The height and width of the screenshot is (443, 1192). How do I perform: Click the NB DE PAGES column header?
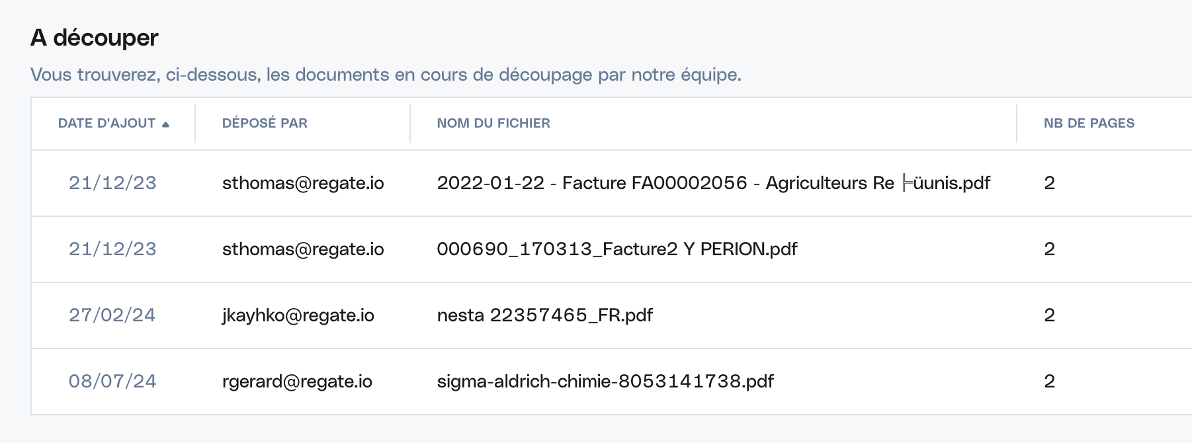click(x=1089, y=124)
